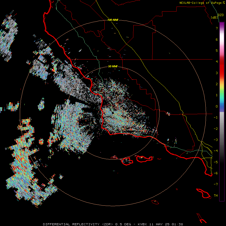Click the 6 value on color scale
The height and width of the screenshot is (226, 226).
217,39
